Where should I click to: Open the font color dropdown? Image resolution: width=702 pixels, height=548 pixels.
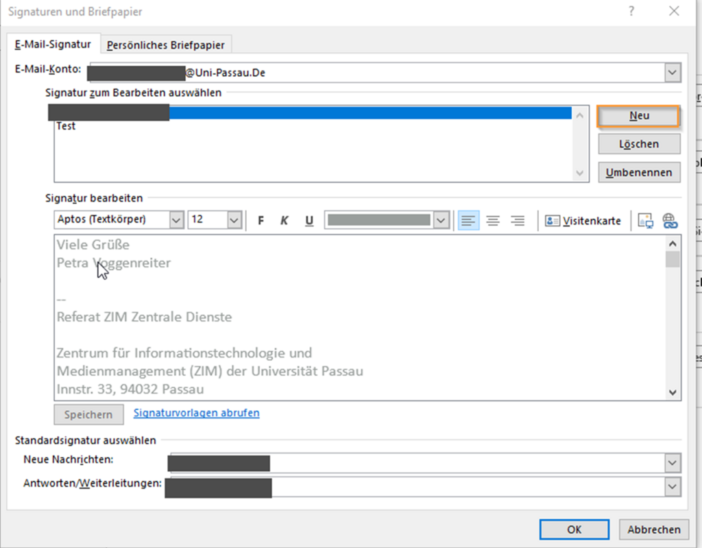441,220
